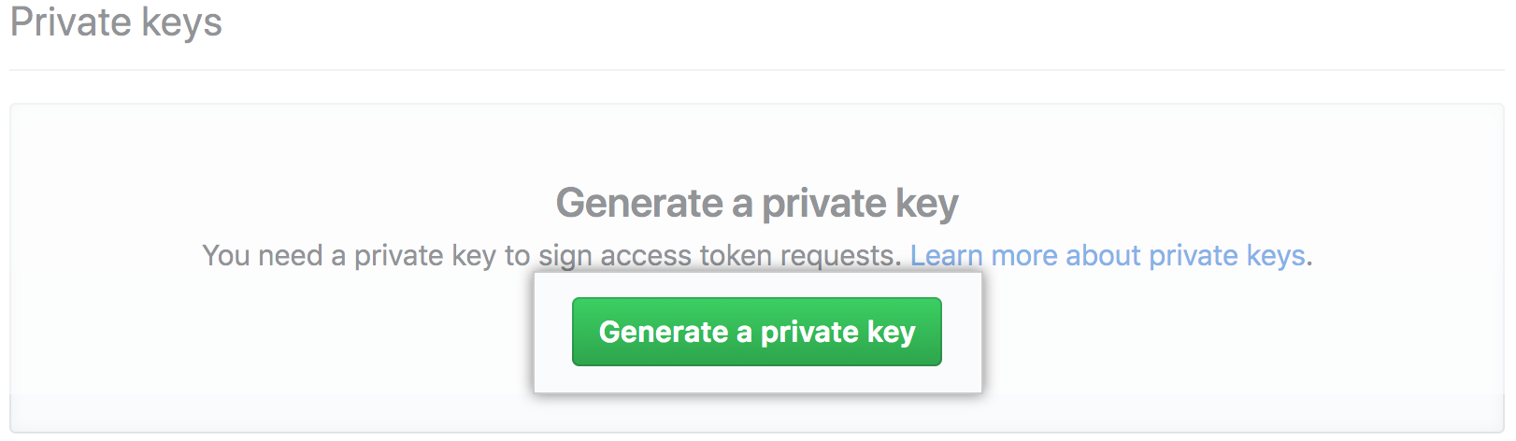Click "access token requests" in the description
The width and height of the screenshot is (1516, 441).
[748, 255]
